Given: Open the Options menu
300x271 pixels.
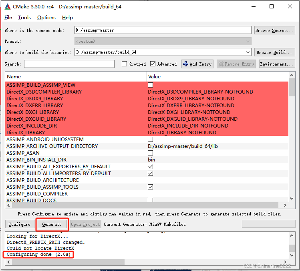Looking at the screenshot, I should coord(46,18).
